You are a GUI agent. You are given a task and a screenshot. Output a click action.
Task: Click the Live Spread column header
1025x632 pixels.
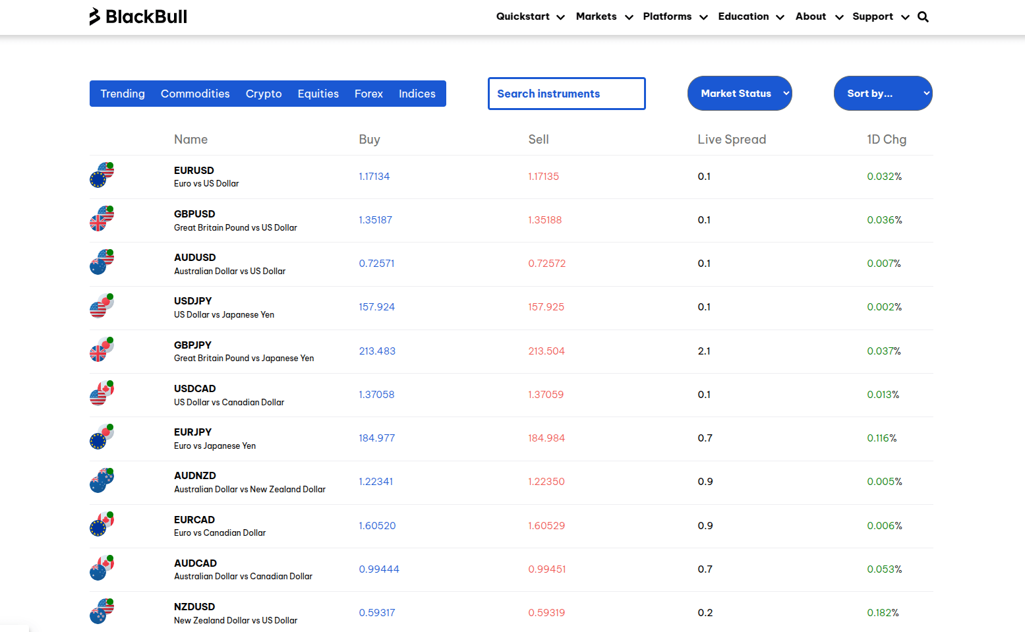coord(732,139)
